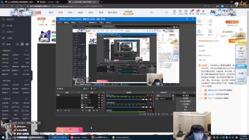Open source properties gear under sources list
Image resolution: width=249 pixels, height=140 pixels.
coord(90,110)
